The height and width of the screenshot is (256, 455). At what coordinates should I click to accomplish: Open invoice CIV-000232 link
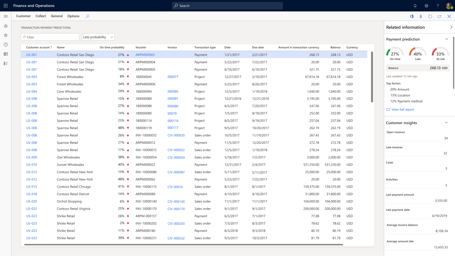(176, 238)
